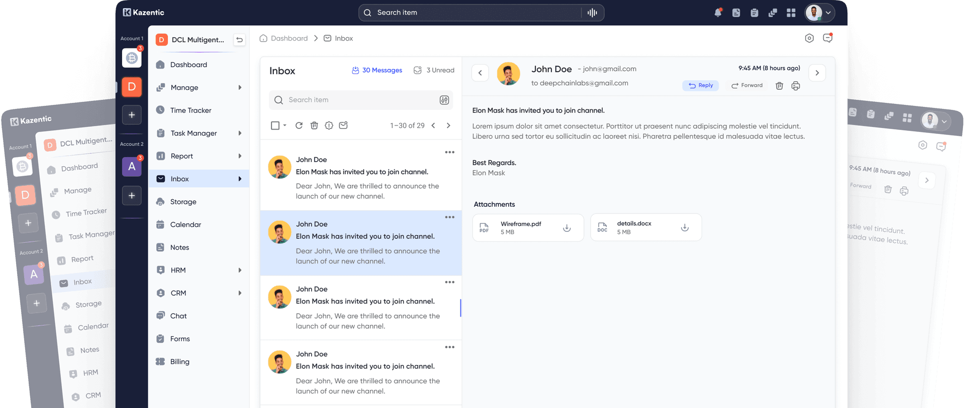Delete selected messages via list trash icon
965x408 pixels.
click(x=314, y=125)
